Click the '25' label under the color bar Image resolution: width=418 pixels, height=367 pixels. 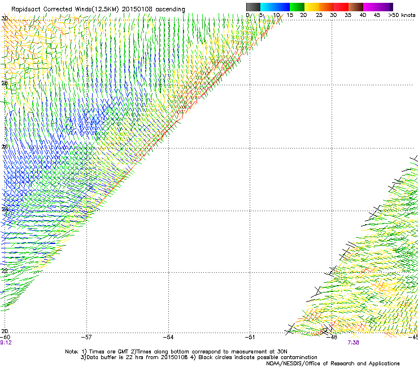[x=319, y=15]
